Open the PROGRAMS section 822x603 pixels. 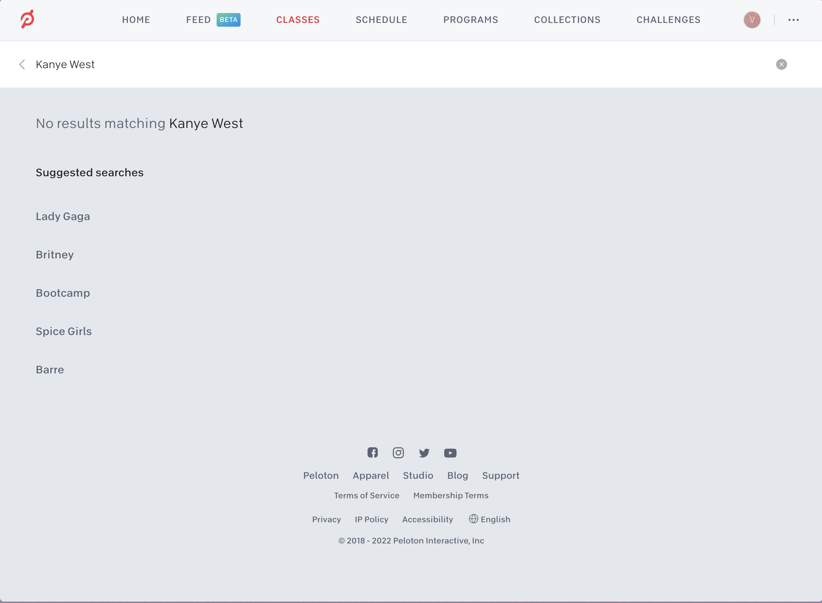tap(471, 20)
